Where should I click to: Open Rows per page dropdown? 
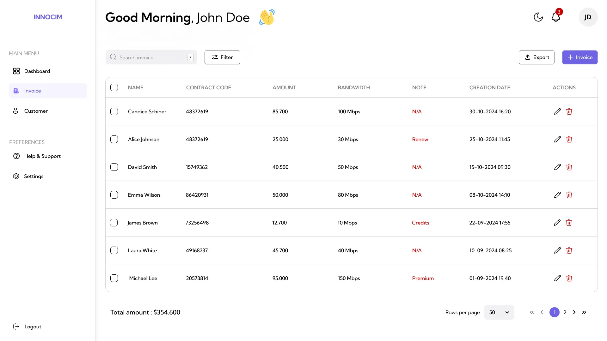click(499, 312)
